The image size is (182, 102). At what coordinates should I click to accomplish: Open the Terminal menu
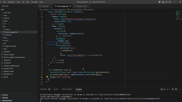point(34,2)
